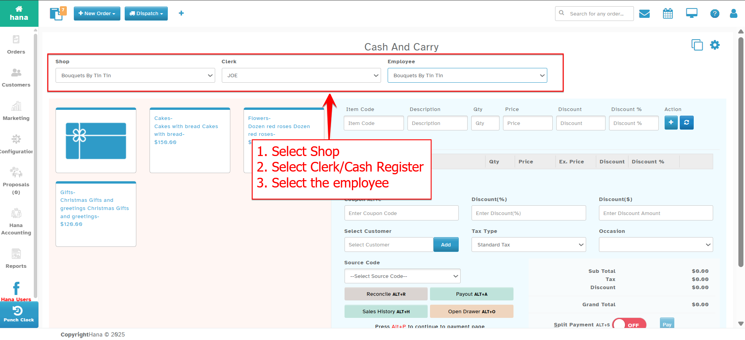Screen dimensions: 745x340
Task: Open the Cash And Carry settings gear
Action: point(715,45)
